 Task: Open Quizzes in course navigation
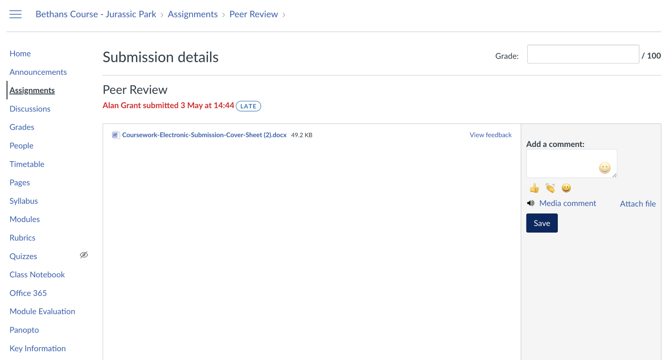(23, 256)
